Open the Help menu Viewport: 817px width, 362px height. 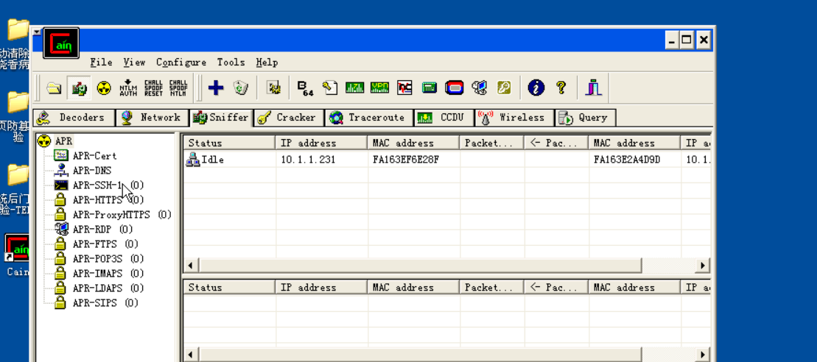click(267, 63)
